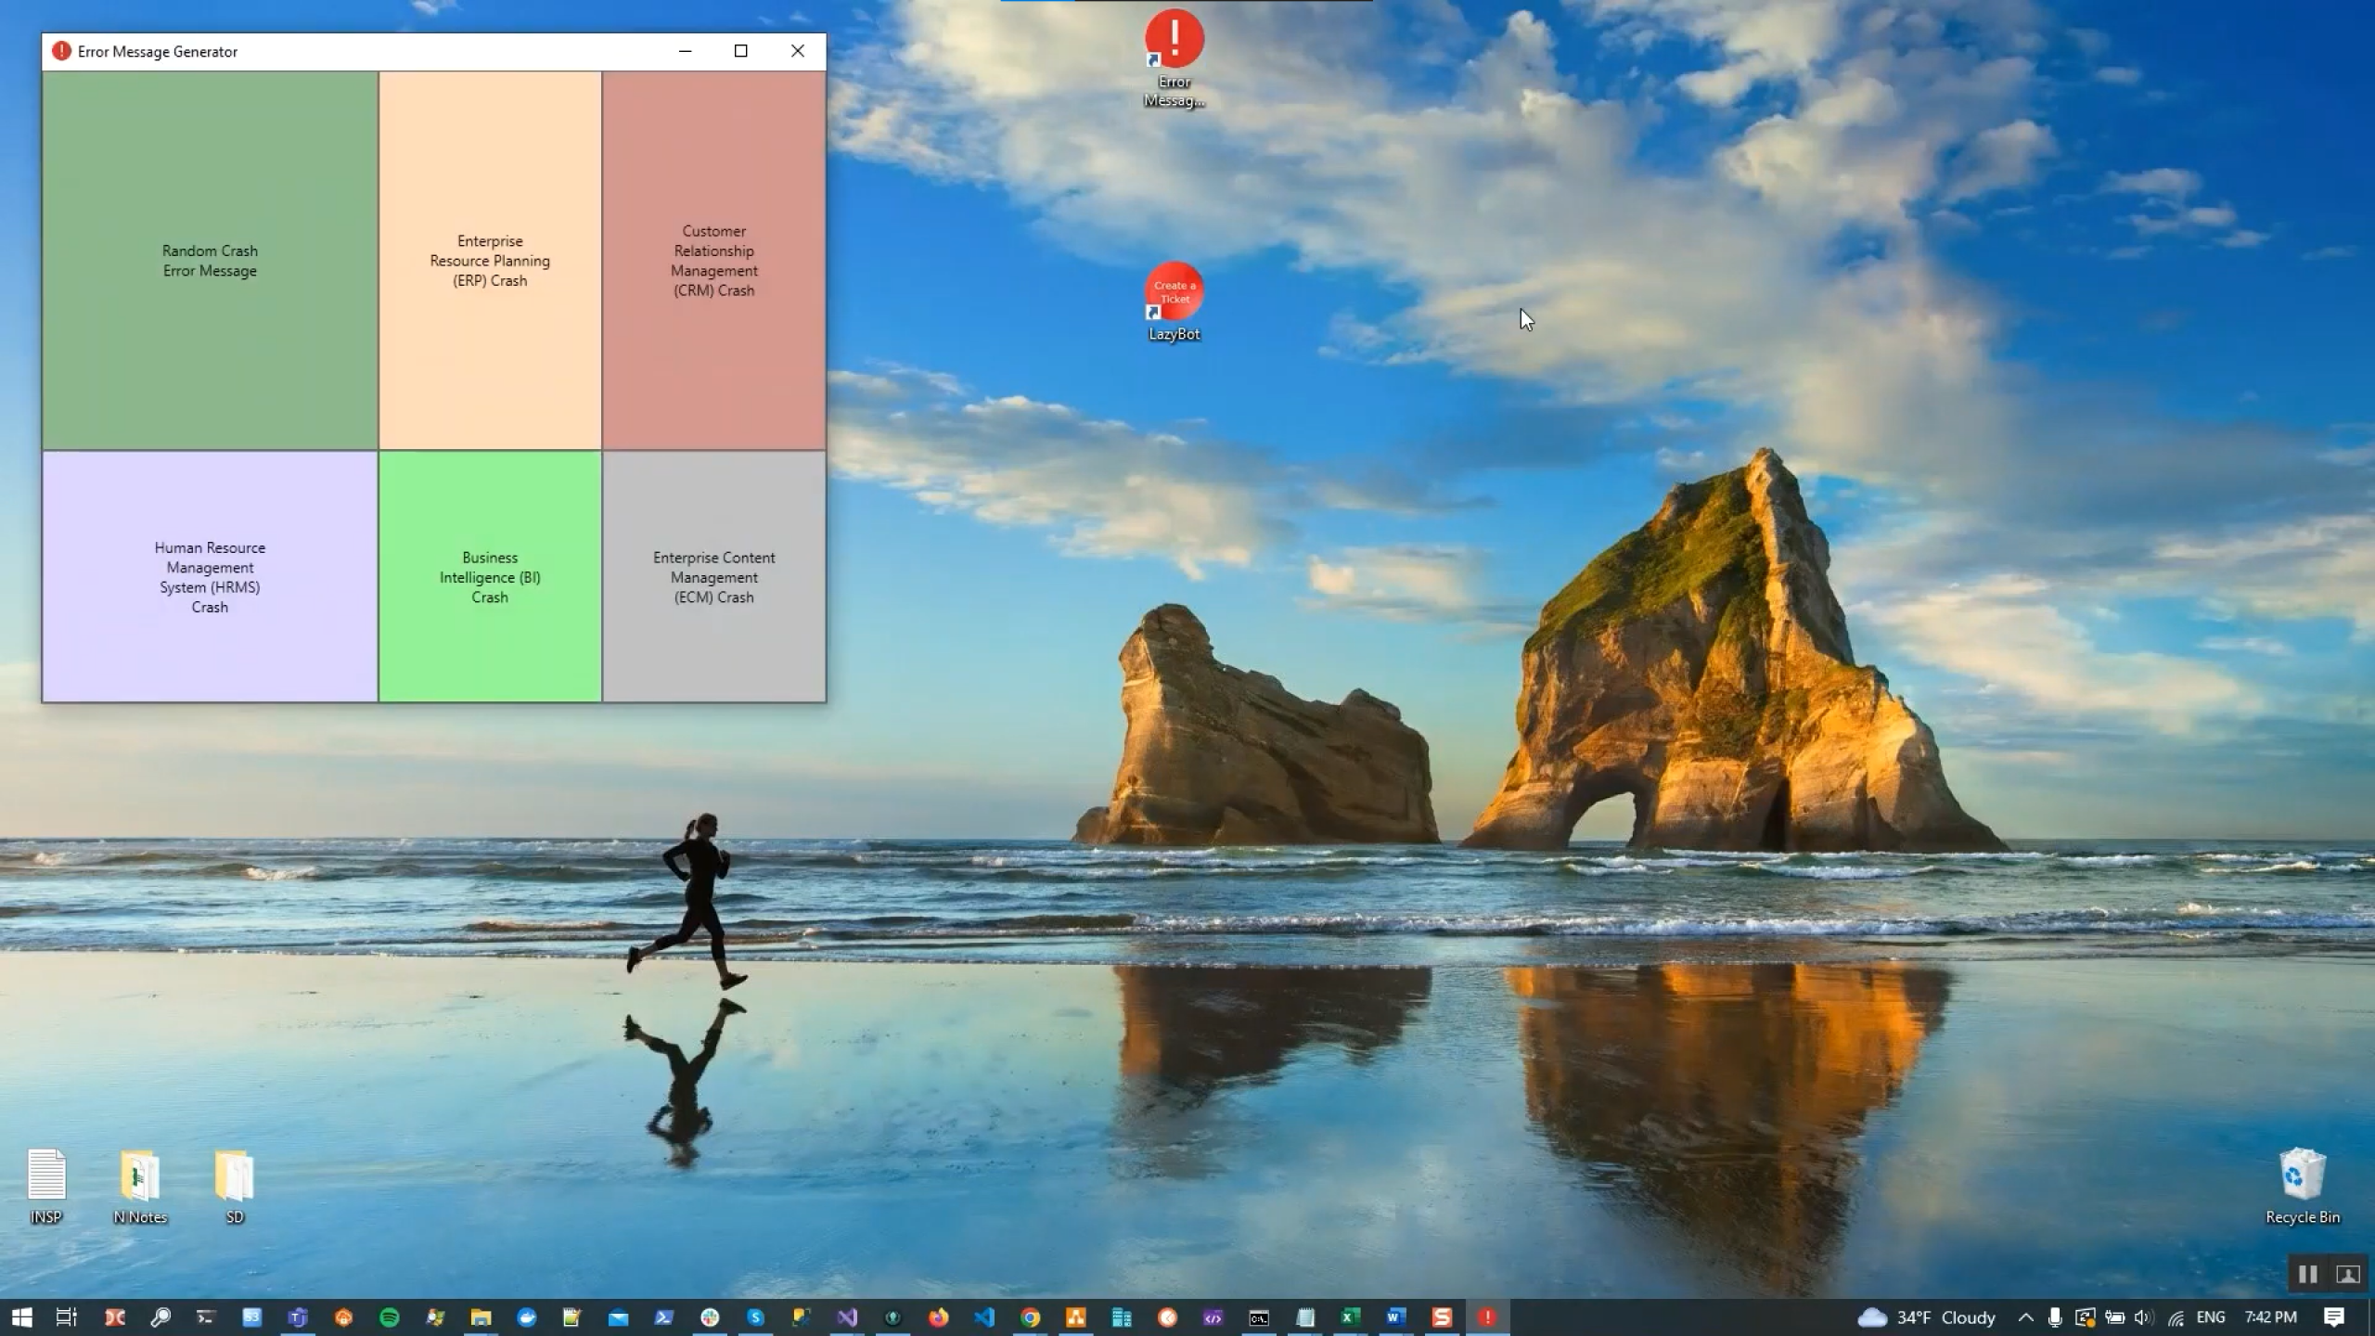Open the Windows Start menu

tap(22, 1317)
